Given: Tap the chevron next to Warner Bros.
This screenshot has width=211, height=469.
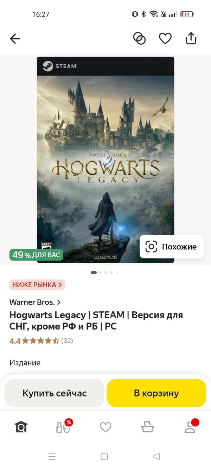Looking at the screenshot, I should 59,302.
